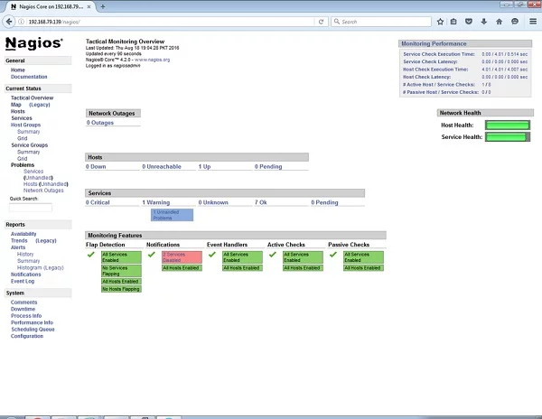Open Comments under System

point(23,303)
